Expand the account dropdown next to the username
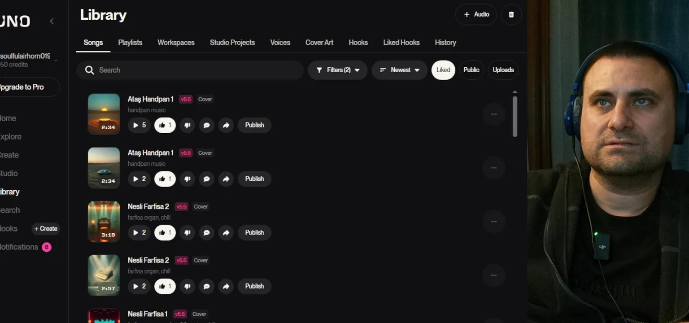Image resolution: width=689 pixels, height=323 pixels. 56,60
